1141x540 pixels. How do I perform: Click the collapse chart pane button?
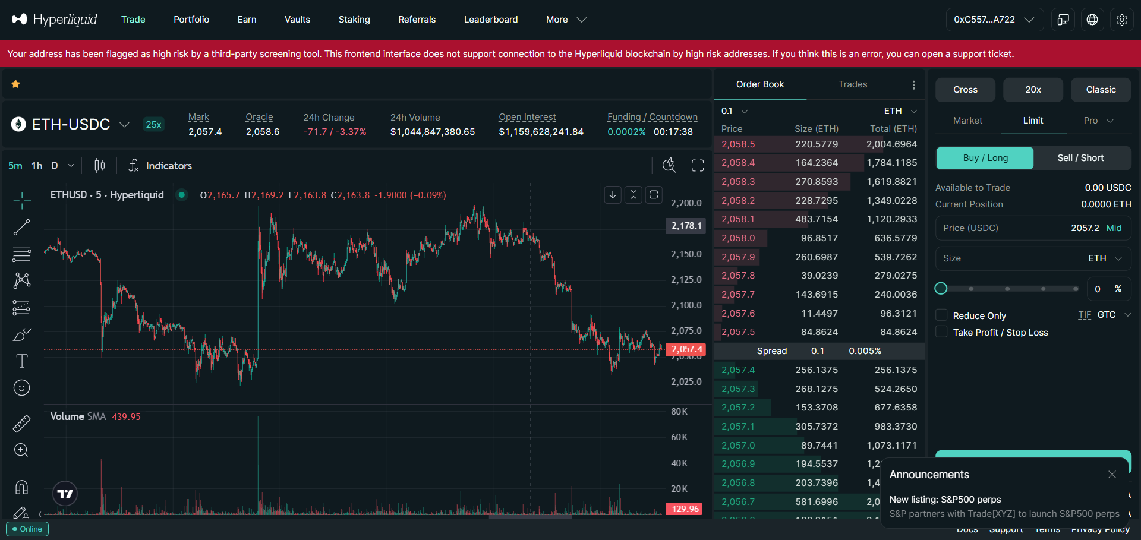click(x=633, y=195)
